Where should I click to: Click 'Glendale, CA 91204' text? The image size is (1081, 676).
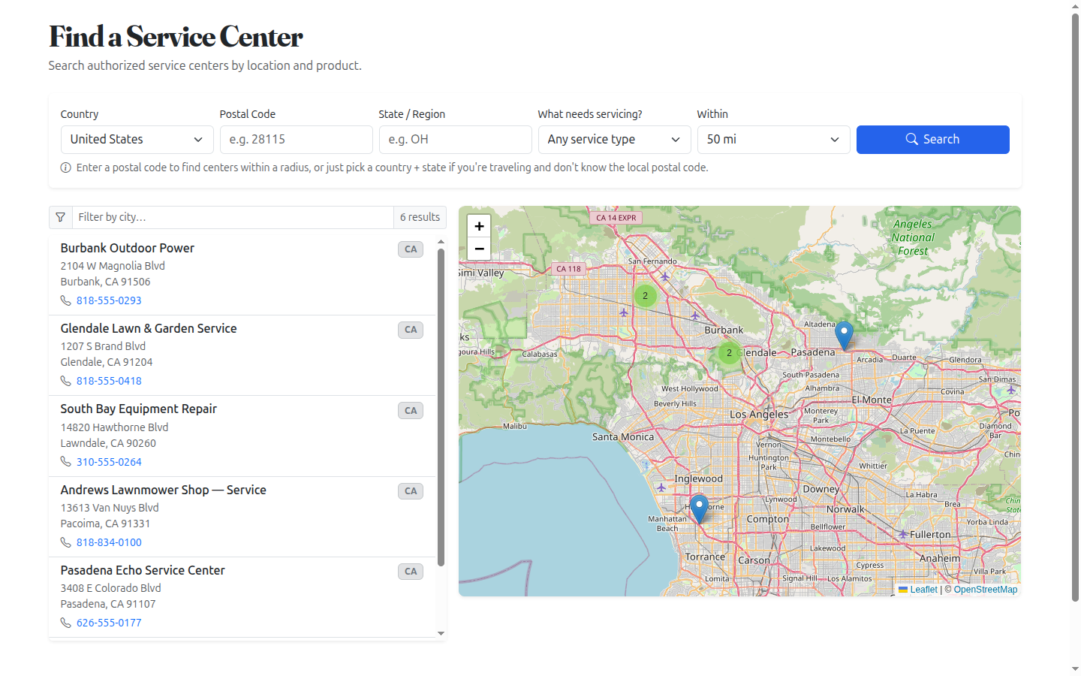107,362
